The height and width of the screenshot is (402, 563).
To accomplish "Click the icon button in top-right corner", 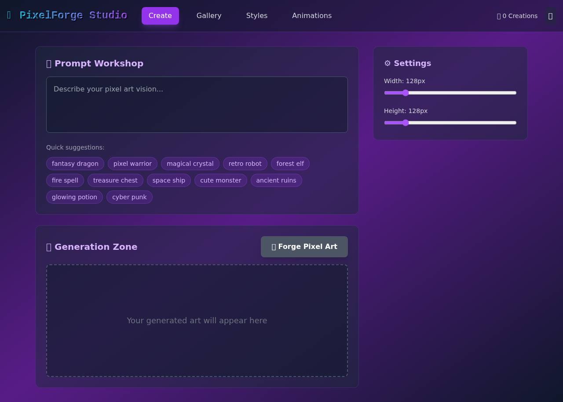I will click(x=550, y=16).
